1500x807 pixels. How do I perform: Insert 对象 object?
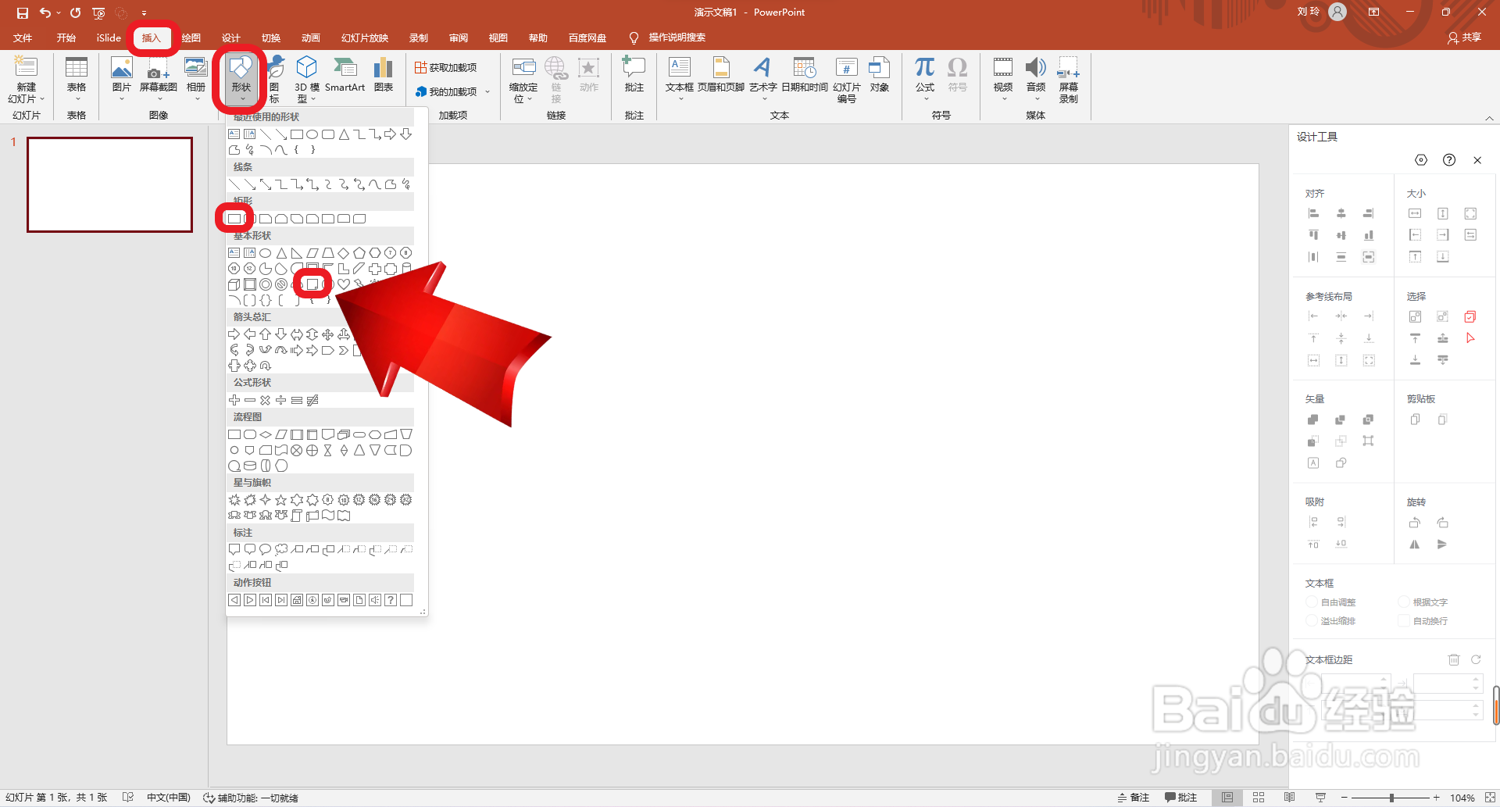point(880,74)
